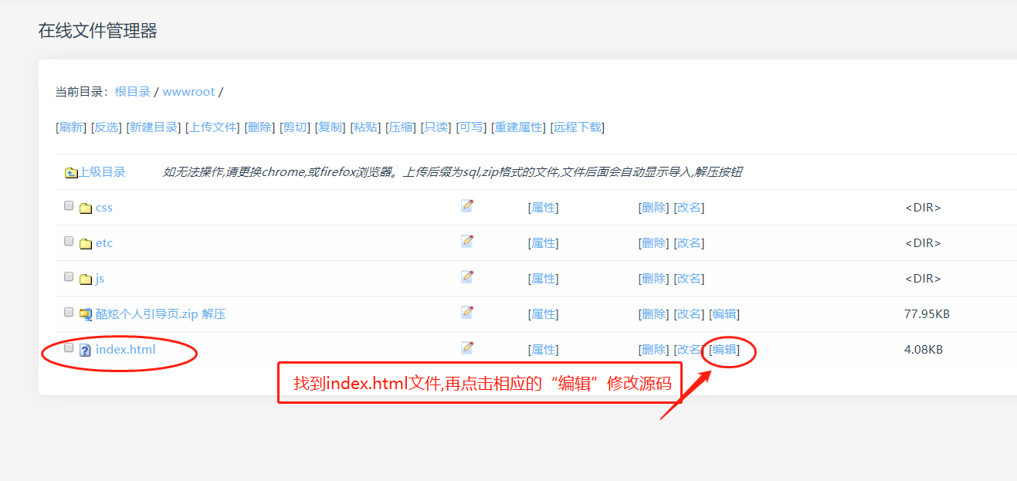Click the etc folder icon

point(86,242)
